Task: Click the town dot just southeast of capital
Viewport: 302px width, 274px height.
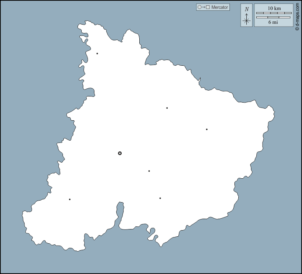Action: [149, 171]
